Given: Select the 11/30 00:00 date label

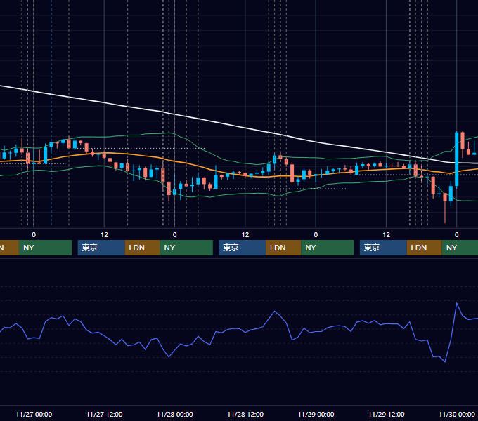Looking at the screenshot, I should click(x=457, y=414).
